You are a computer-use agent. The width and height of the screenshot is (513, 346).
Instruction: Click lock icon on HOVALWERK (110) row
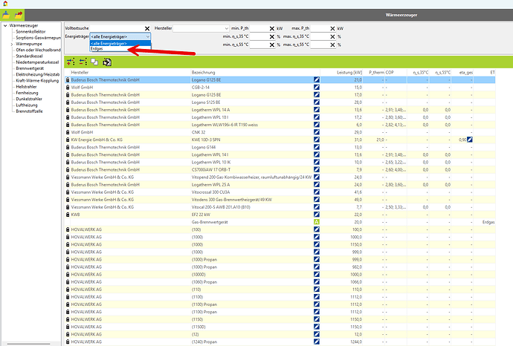coord(68,289)
